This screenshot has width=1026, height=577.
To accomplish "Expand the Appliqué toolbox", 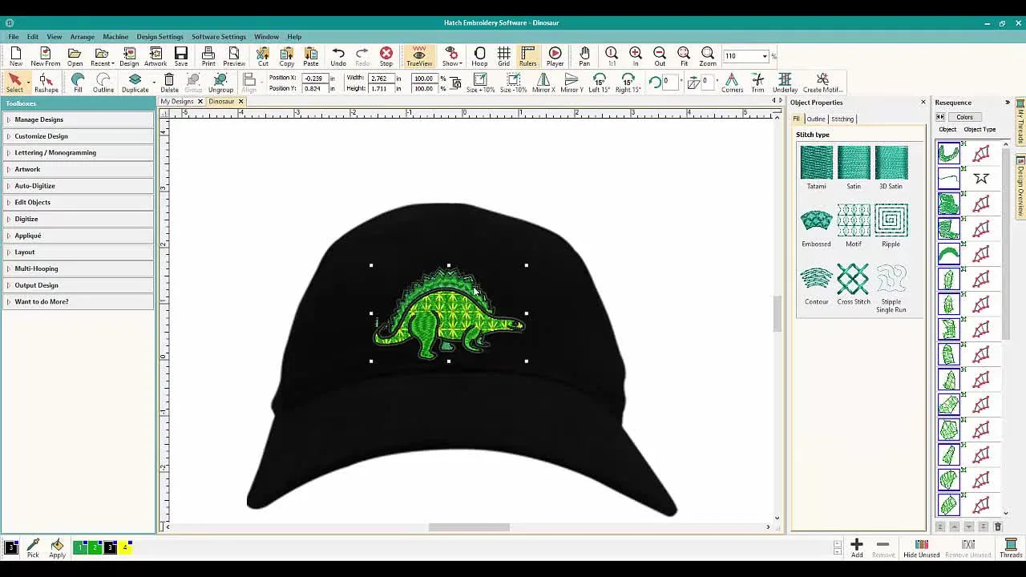I will 78,236.
